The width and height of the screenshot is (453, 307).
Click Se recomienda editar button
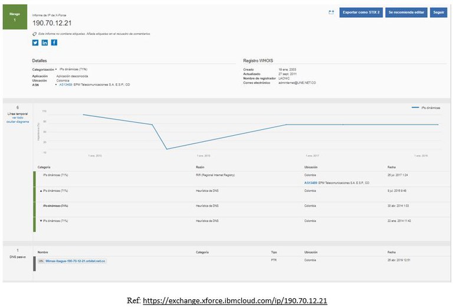point(406,12)
